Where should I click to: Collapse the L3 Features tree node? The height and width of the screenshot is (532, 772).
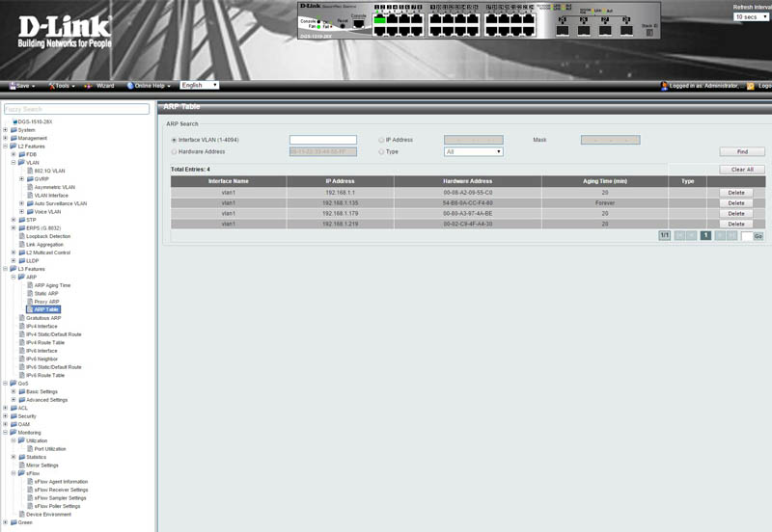6,269
